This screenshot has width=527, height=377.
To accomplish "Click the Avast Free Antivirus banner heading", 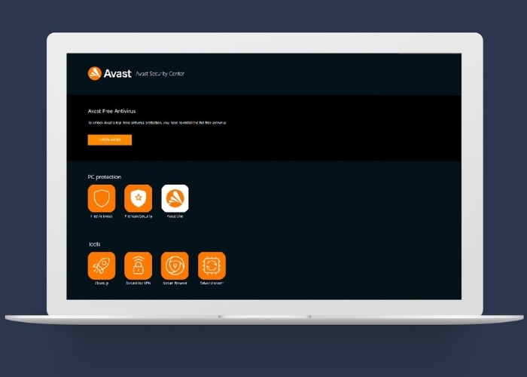I will coord(111,111).
